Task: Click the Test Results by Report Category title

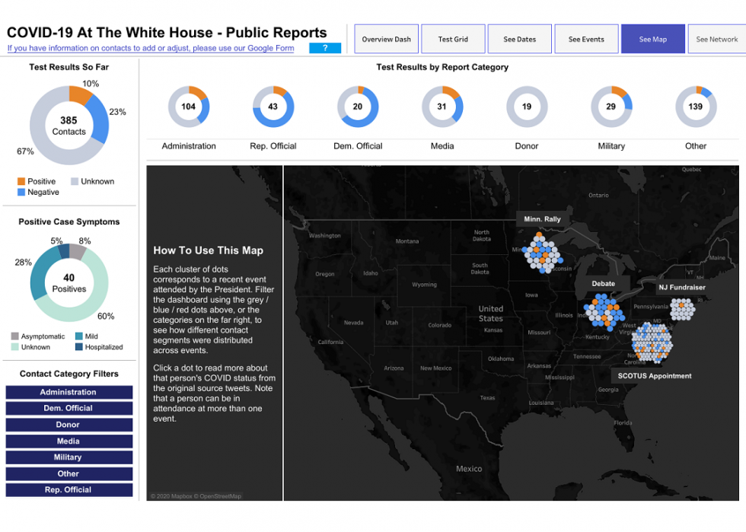Action: [x=442, y=67]
